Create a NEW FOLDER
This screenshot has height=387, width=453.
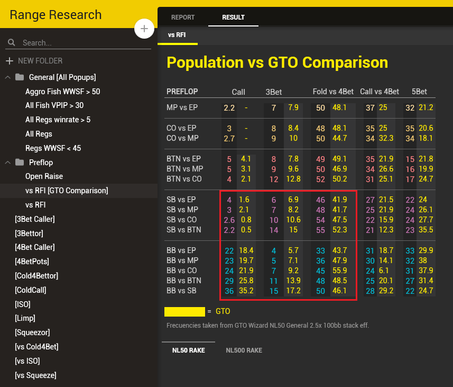tap(40, 61)
